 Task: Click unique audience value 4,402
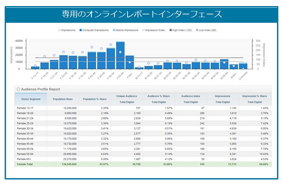click(137, 154)
